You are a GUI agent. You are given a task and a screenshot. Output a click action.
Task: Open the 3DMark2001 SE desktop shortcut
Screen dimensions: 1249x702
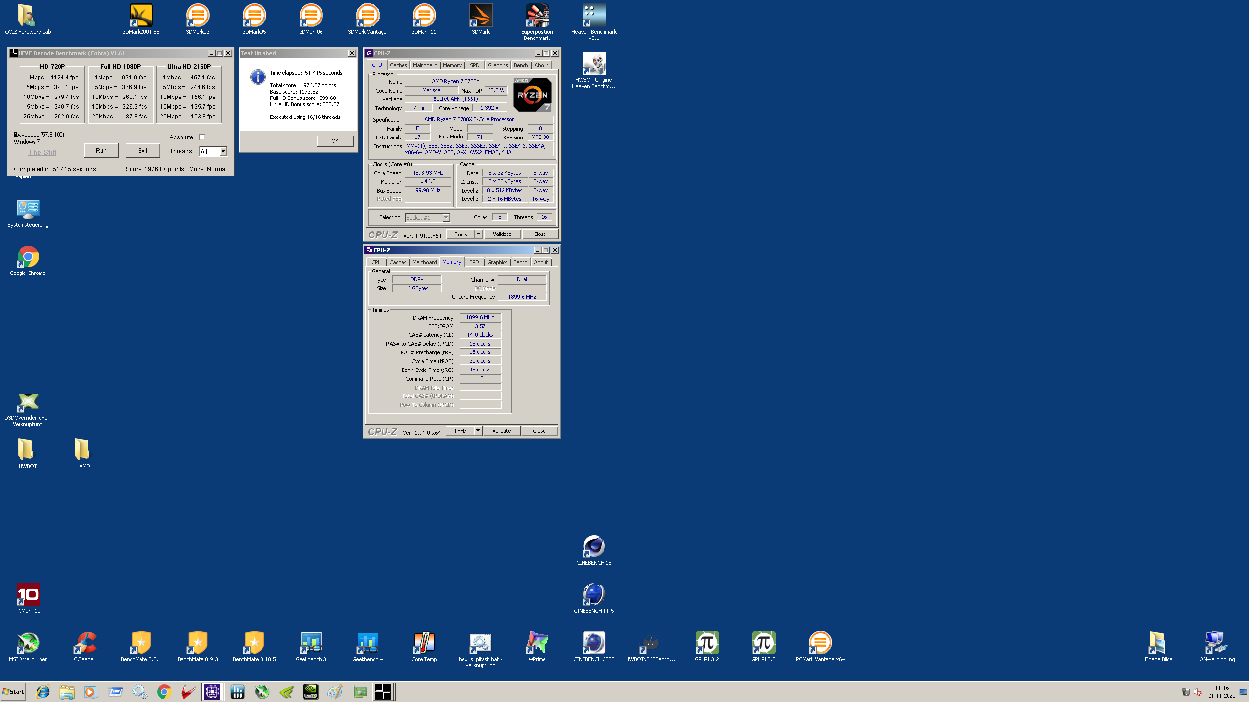click(141, 19)
